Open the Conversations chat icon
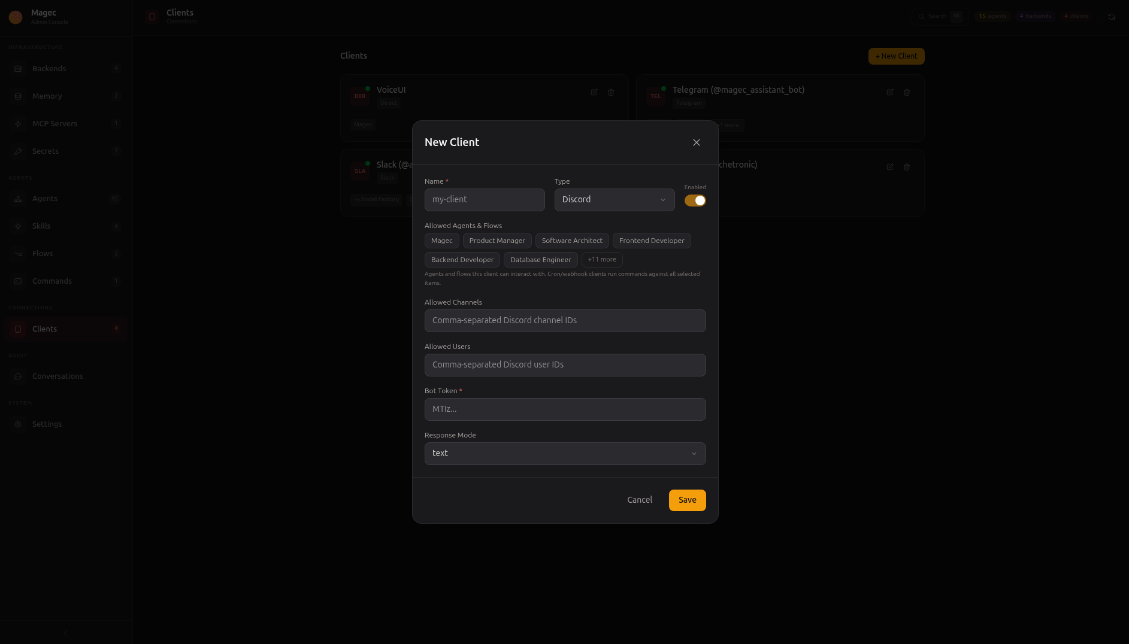Image resolution: width=1129 pixels, height=644 pixels. (x=17, y=376)
